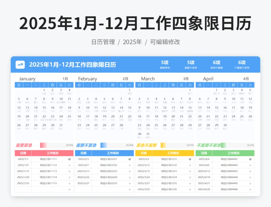Image resolution: width=271 pixels, height=207 pixels.
Task: Uncheck the checkbox for 项目计划11111
Action: pyautogui.click(x=69, y=159)
